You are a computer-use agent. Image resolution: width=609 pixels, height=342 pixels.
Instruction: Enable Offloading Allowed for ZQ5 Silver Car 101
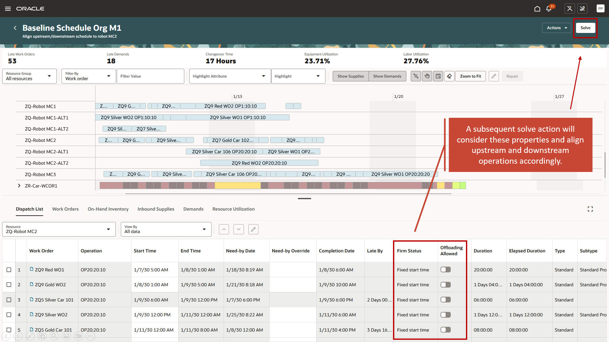(x=445, y=300)
